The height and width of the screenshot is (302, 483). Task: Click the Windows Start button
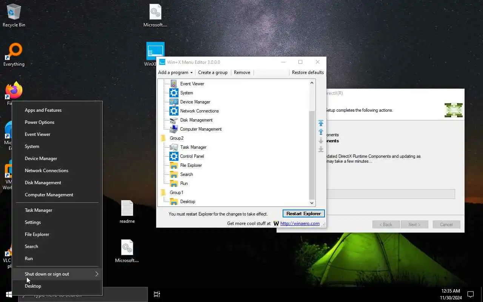pos(9,294)
